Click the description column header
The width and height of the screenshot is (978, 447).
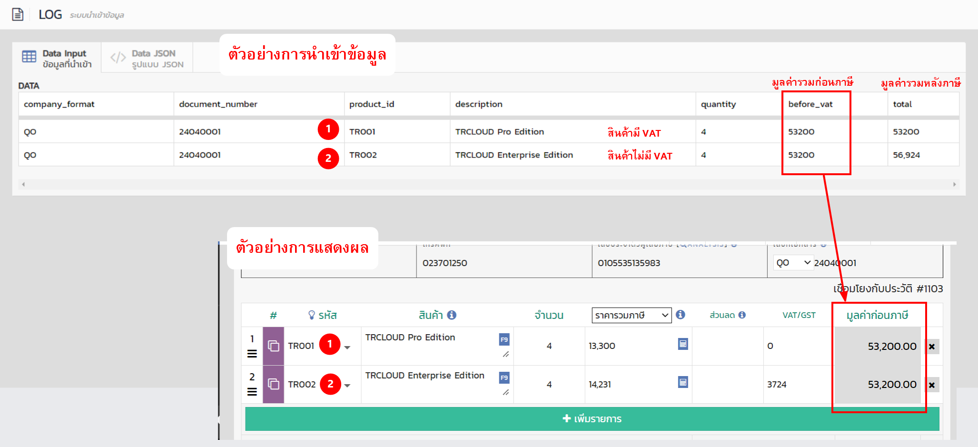click(x=573, y=104)
